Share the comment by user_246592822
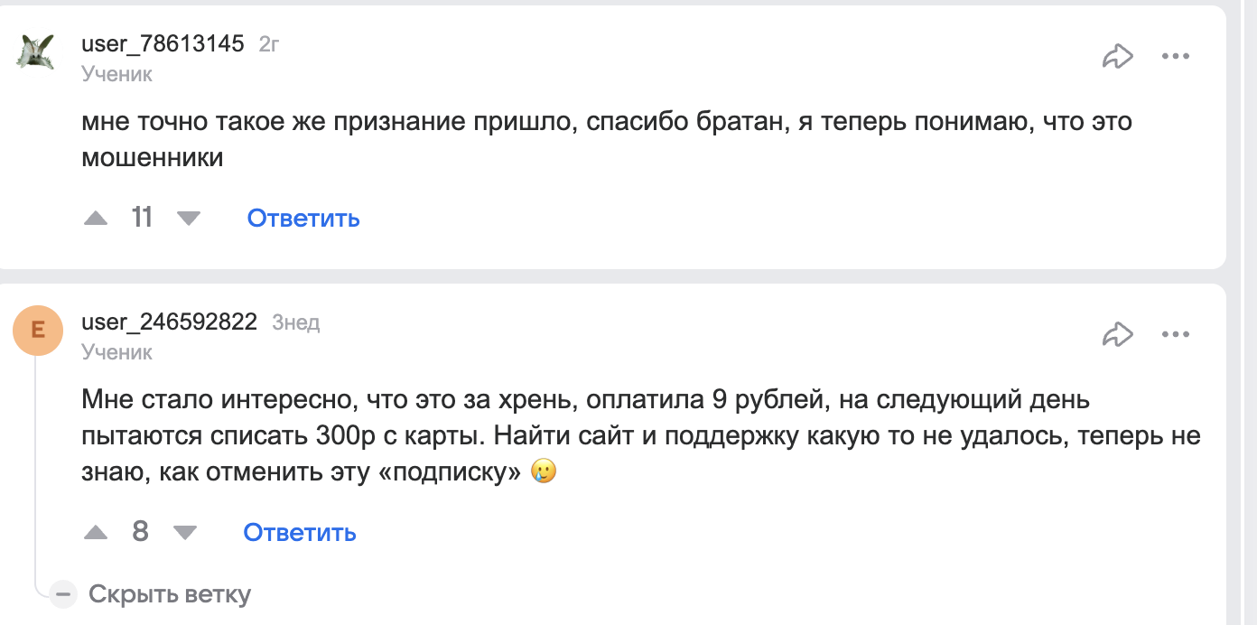This screenshot has width=1257, height=625. click(x=1117, y=335)
